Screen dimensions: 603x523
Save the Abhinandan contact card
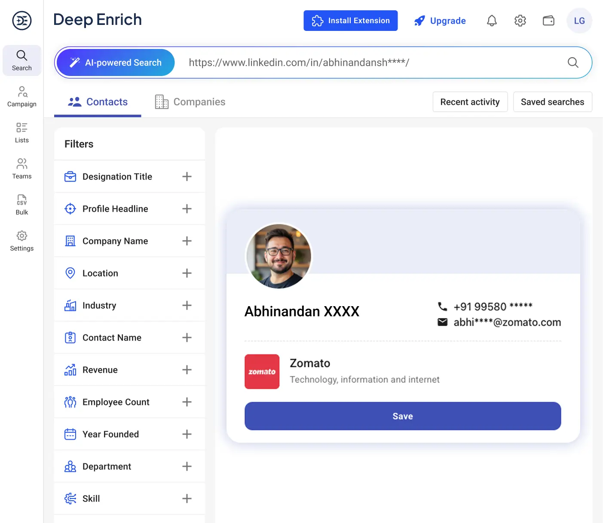point(402,416)
